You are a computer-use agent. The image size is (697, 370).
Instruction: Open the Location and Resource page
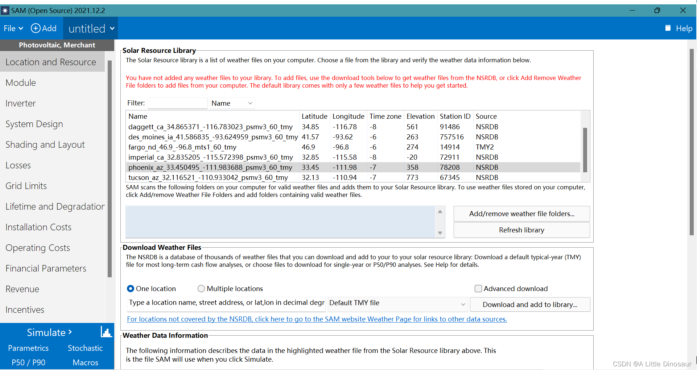[x=52, y=62]
